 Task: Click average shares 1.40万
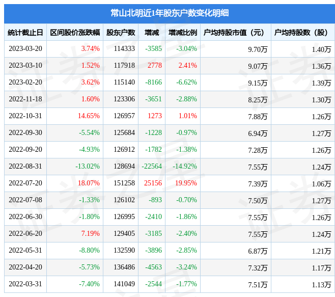[321, 49]
